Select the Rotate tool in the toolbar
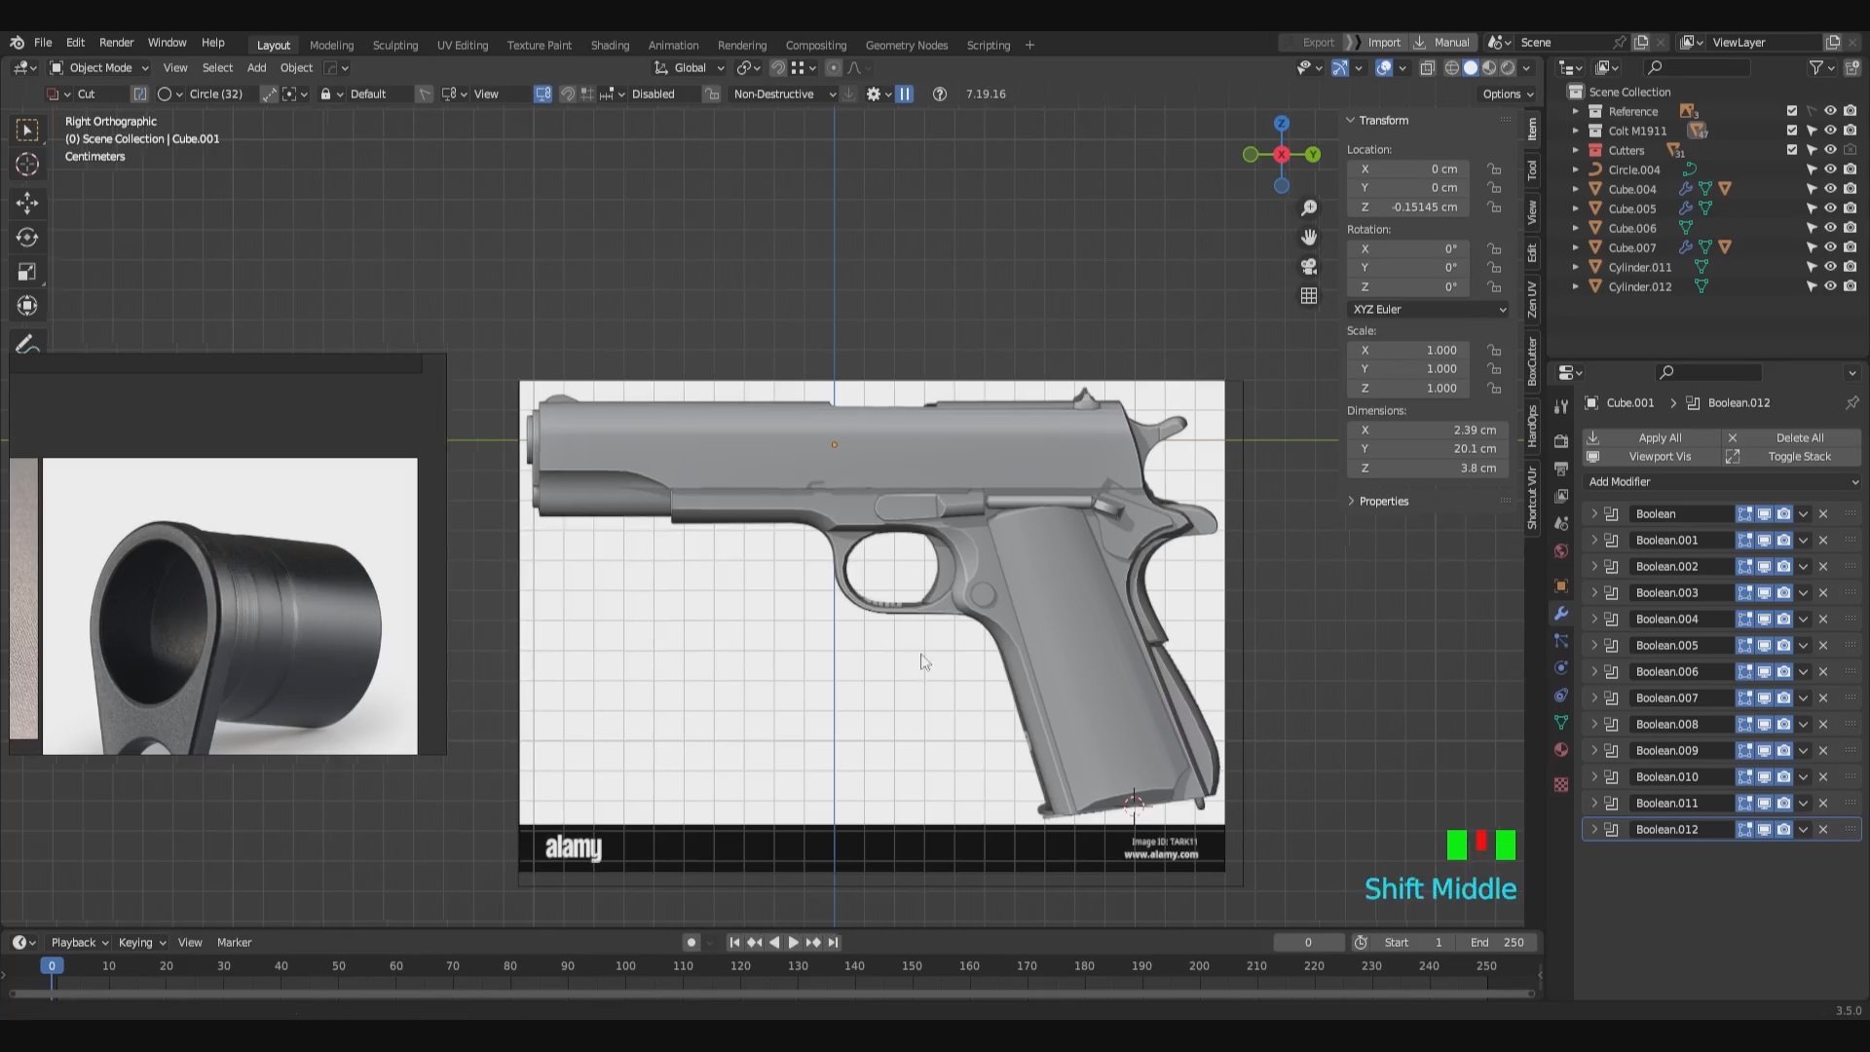1870x1052 pixels. point(26,237)
